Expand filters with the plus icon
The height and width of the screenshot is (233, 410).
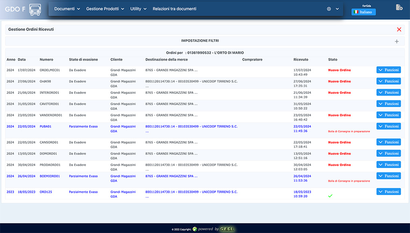point(396,41)
